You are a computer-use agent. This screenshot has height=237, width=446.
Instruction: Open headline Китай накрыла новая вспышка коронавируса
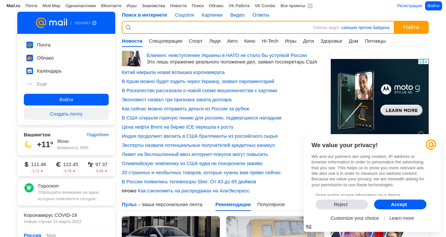click(173, 72)
